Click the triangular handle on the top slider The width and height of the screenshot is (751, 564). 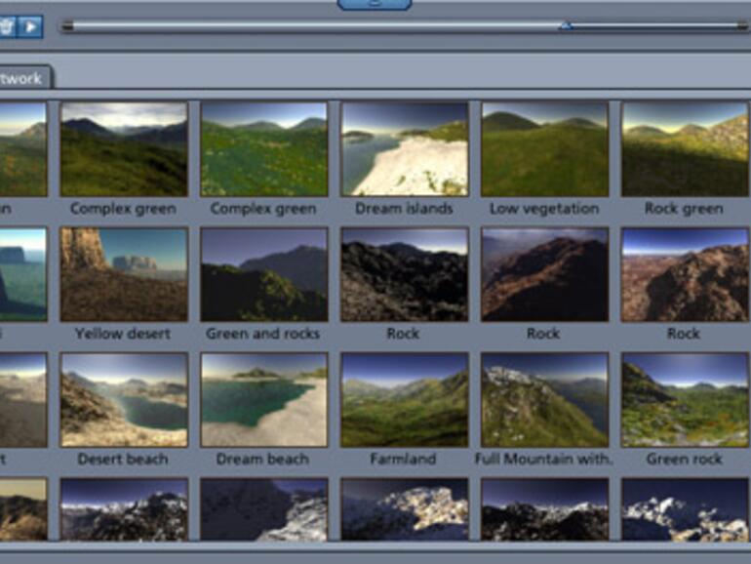(566, 25)
